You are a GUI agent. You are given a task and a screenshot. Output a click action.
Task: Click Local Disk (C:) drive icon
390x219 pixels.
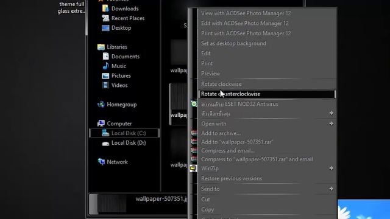tap(105, 133)
